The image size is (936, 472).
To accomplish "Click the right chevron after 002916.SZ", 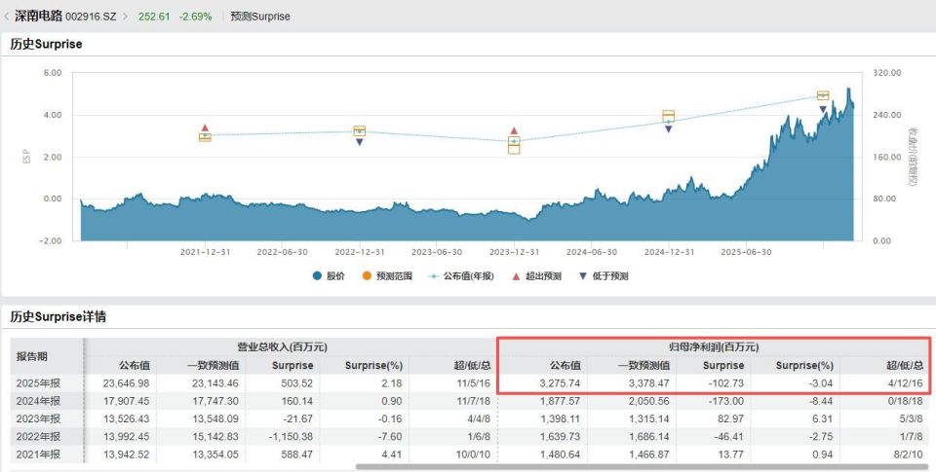I will coord(126,17).
